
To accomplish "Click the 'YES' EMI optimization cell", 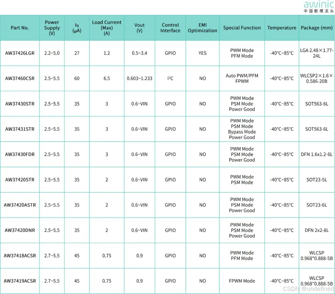I will click(203, 53).
